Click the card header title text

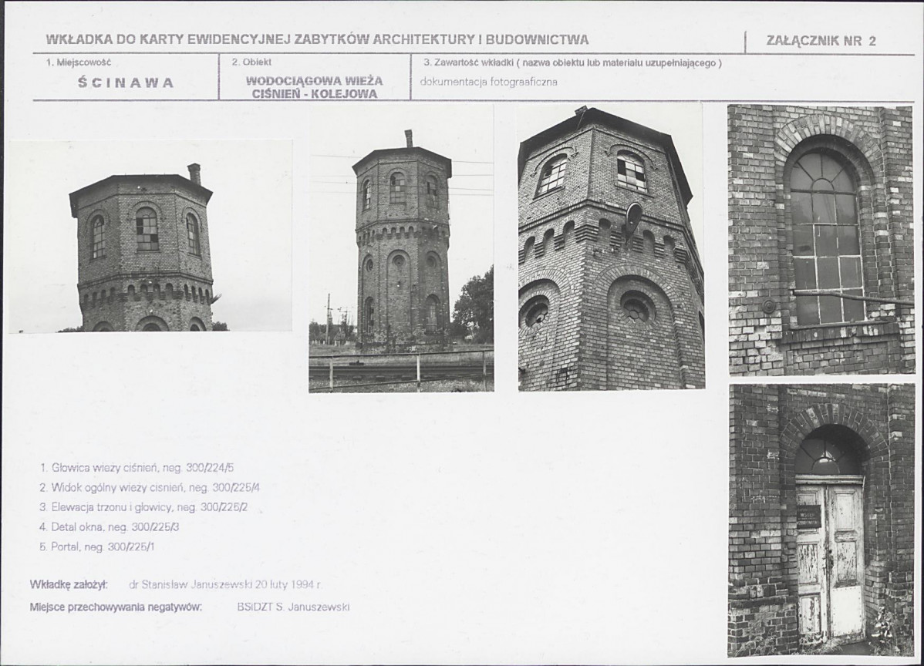tap(317, 39)
